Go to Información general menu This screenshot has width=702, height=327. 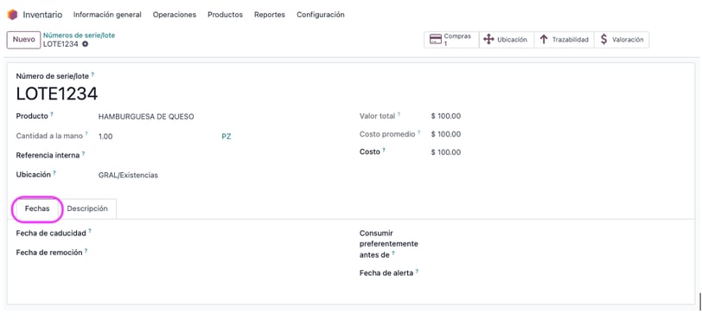tap(107, 15)
